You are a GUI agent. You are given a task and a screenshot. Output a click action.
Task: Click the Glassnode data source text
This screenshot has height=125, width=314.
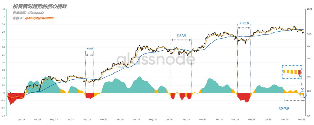pos(36,13)
